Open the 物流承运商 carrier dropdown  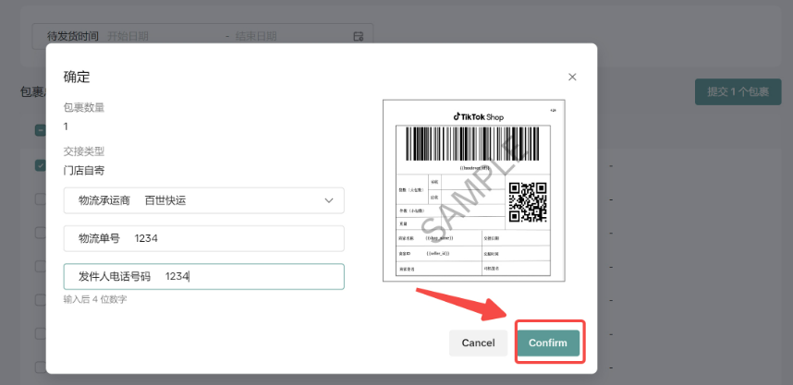point(203,200)
